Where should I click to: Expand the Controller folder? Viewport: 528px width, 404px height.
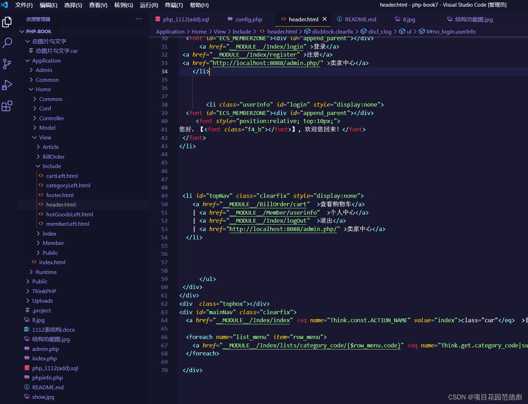35,118
